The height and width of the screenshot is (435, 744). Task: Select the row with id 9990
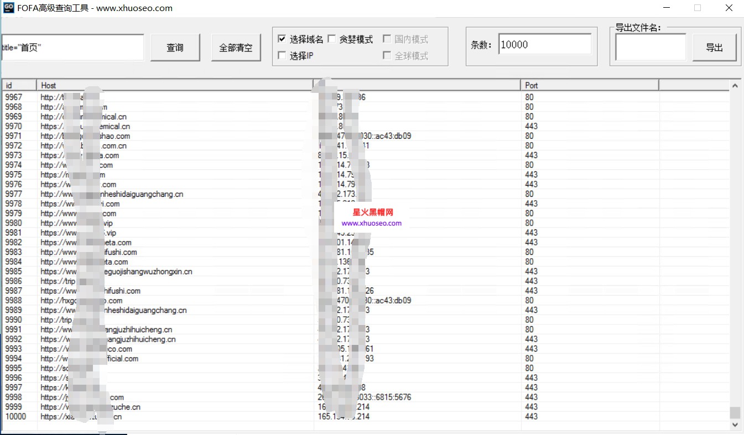[365, 320]
